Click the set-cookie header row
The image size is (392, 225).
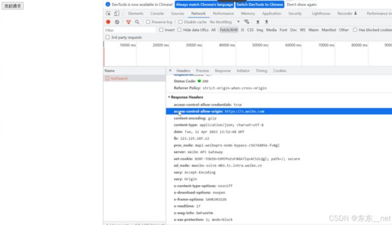tap(279, 159)
